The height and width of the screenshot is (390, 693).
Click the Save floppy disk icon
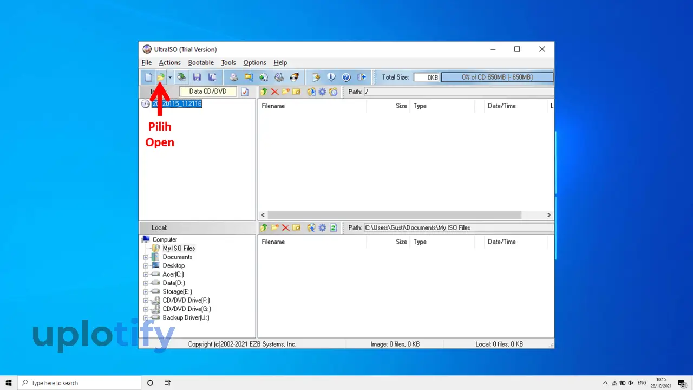197,77
